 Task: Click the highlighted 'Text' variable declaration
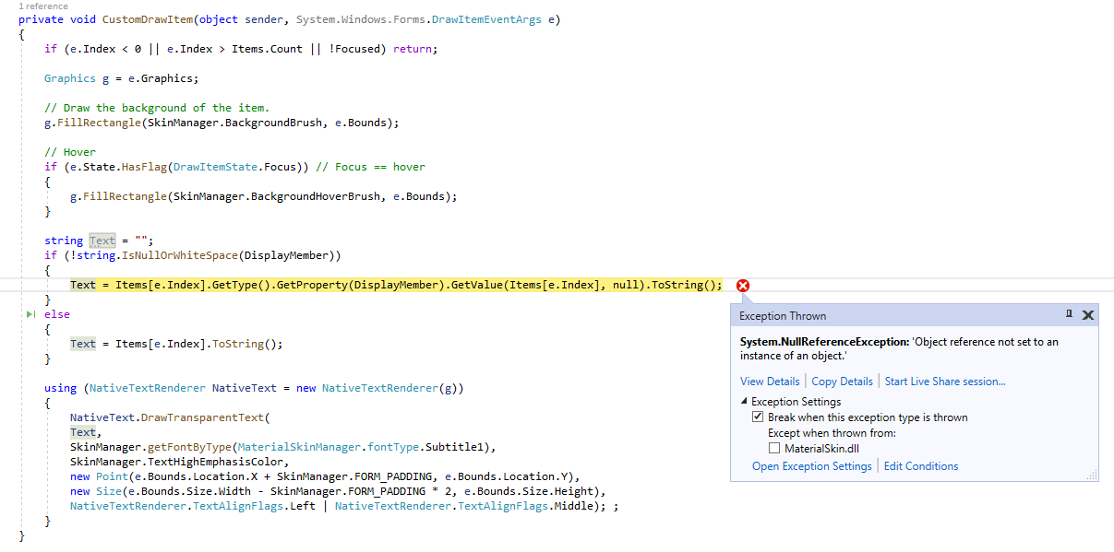[102, 241]
